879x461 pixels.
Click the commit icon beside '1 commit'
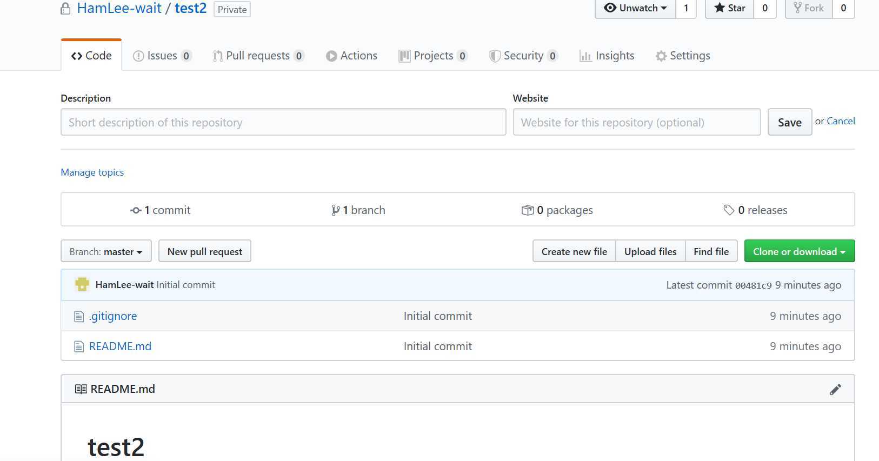tap(136, 210)
